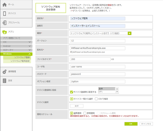The image size is (163, 131).
Task: Click the Operations Management gears icon
Action: pyautogui.click(x=5, y=72)
